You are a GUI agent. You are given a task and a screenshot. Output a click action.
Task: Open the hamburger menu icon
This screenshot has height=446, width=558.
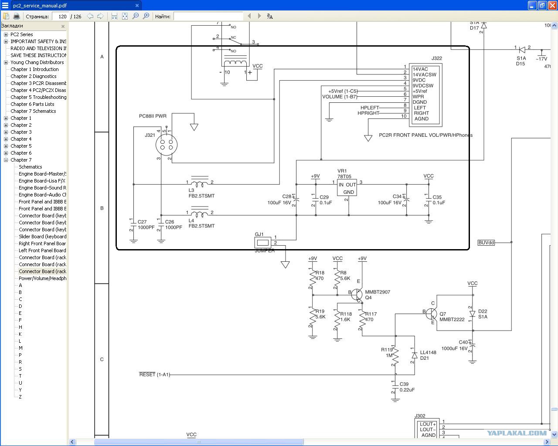[x=5, y=6]
